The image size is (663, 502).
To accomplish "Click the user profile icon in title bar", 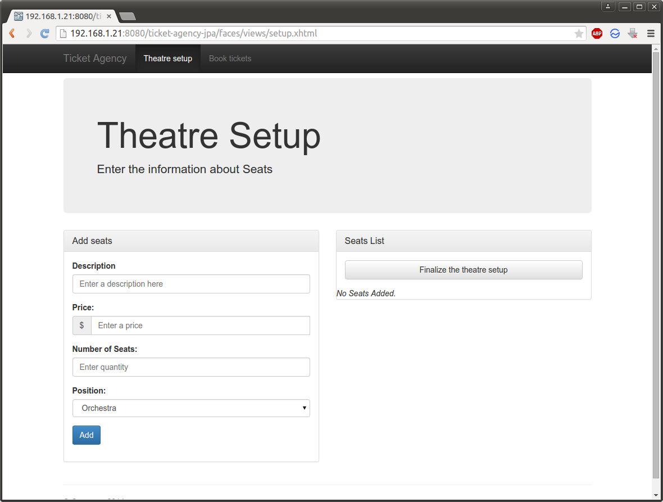I will (x=607, y=6).
